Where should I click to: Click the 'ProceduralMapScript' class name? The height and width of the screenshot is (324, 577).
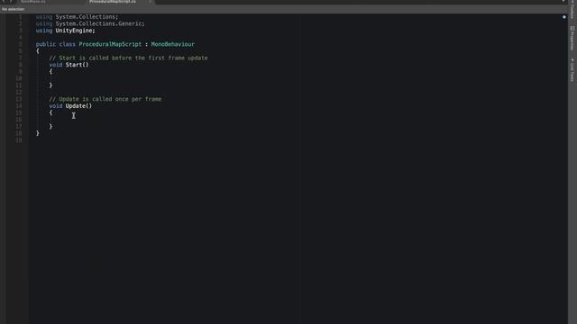pos(110,44)
